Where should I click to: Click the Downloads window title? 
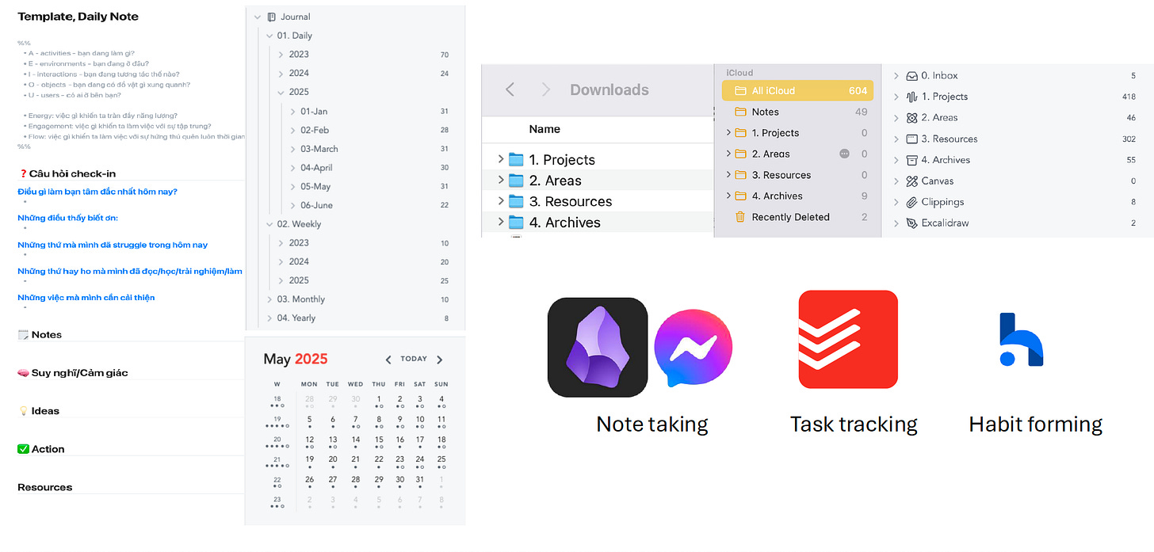point(609,90)
